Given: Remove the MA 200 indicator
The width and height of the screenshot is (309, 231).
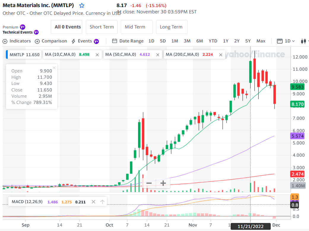Looking at the screenshot, I should [221, 55].
